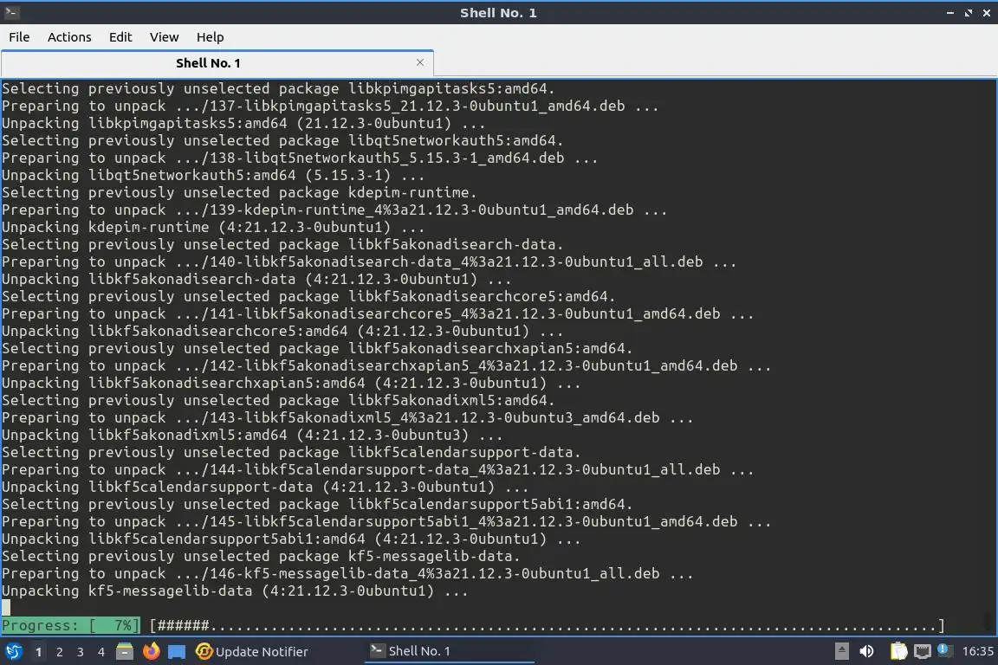Click the removable media eject tray icon

pos(841,651)
